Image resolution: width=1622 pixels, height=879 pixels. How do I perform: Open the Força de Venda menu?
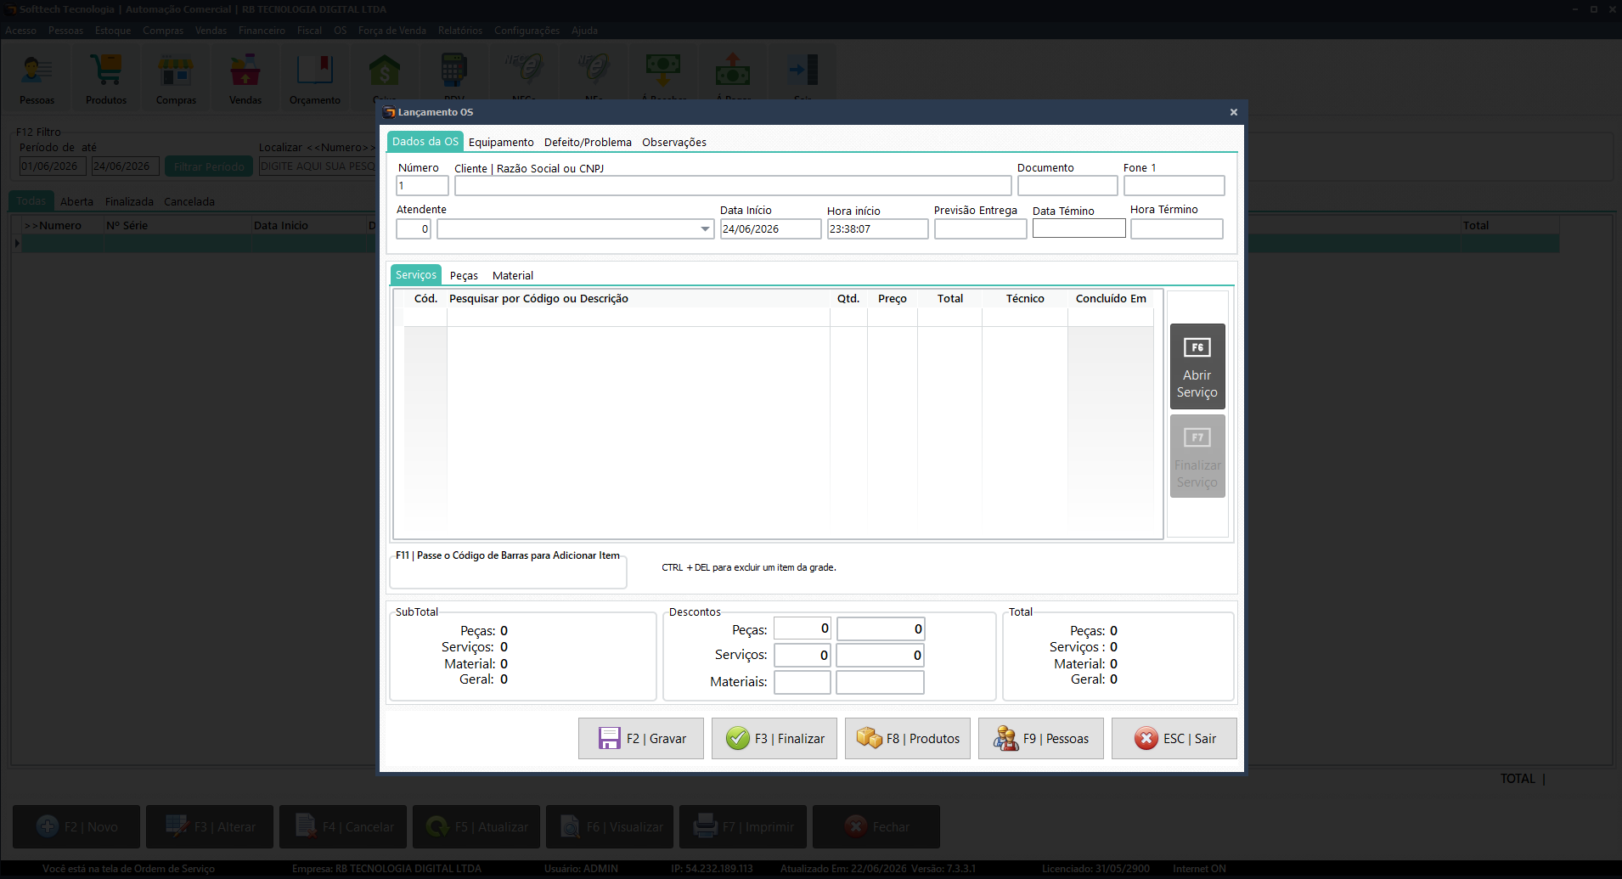(392, 31)
